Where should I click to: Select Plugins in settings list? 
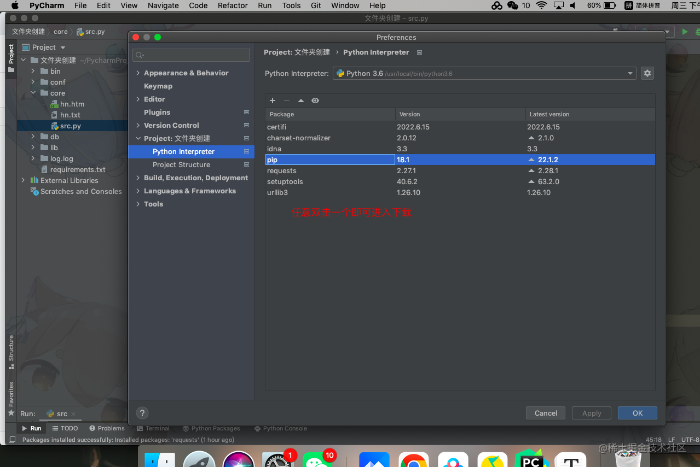pos(157,112)
